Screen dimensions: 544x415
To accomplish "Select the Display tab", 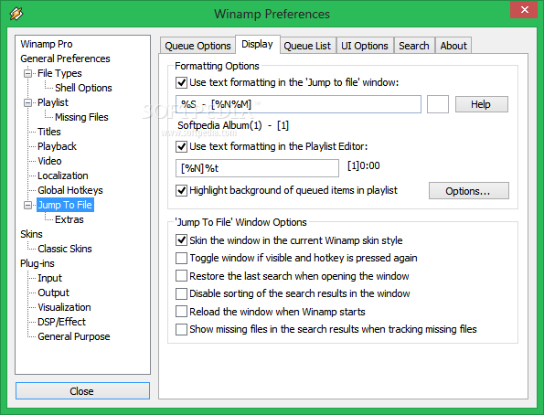I will point(258,45).
